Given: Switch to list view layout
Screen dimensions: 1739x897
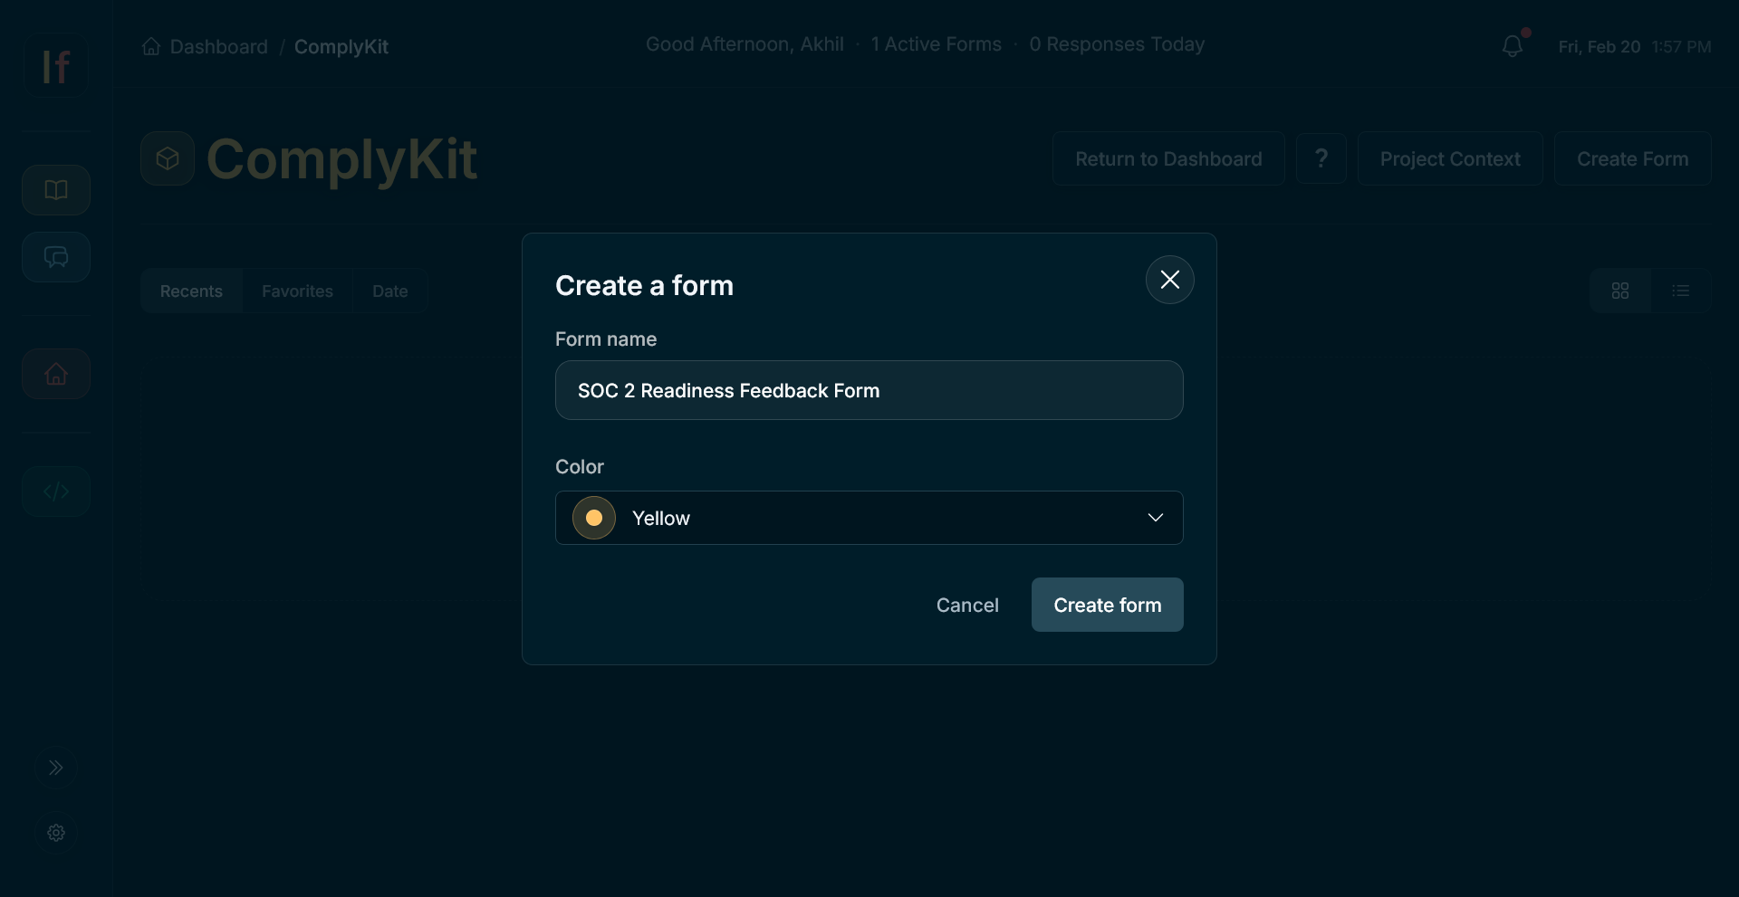Looking at the screenshot, I should click(1681, 290).
